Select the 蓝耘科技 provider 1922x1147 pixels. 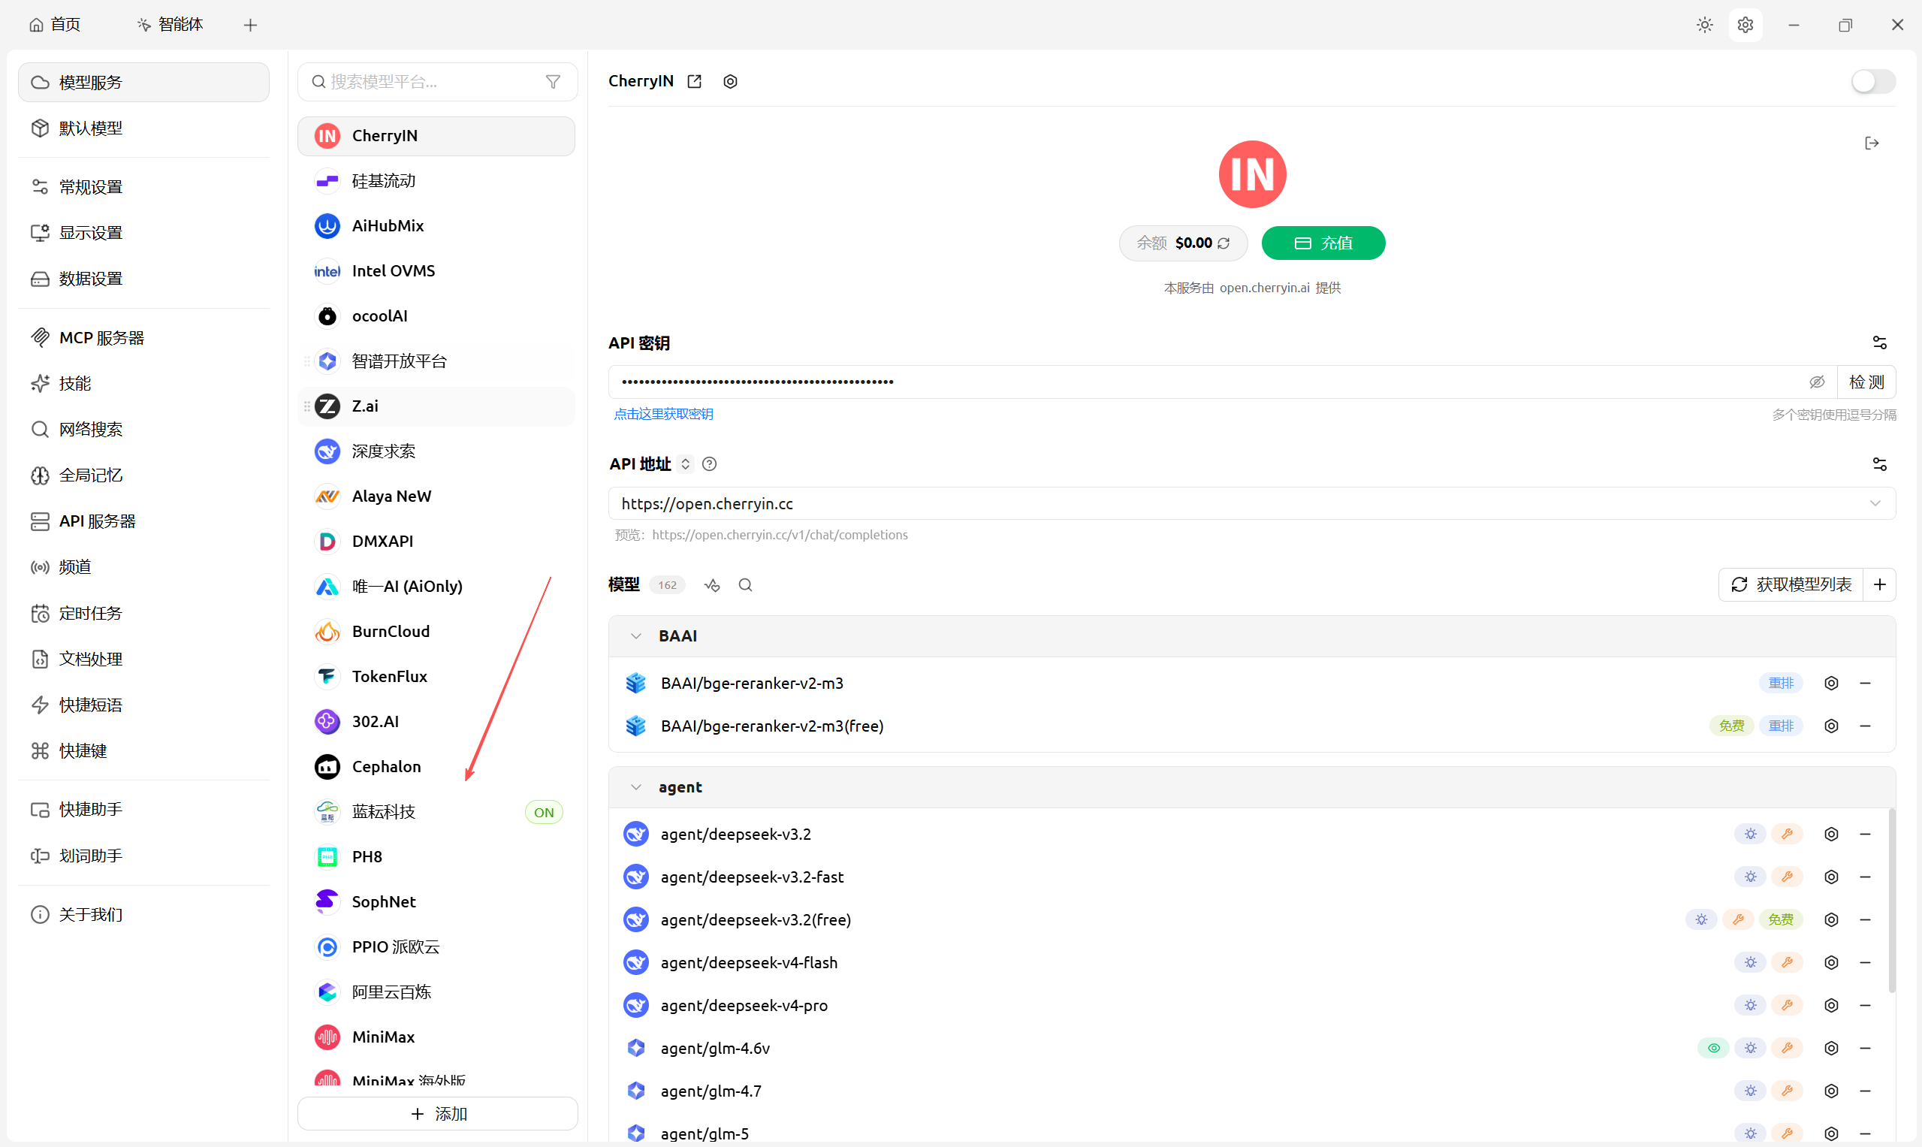436,811
